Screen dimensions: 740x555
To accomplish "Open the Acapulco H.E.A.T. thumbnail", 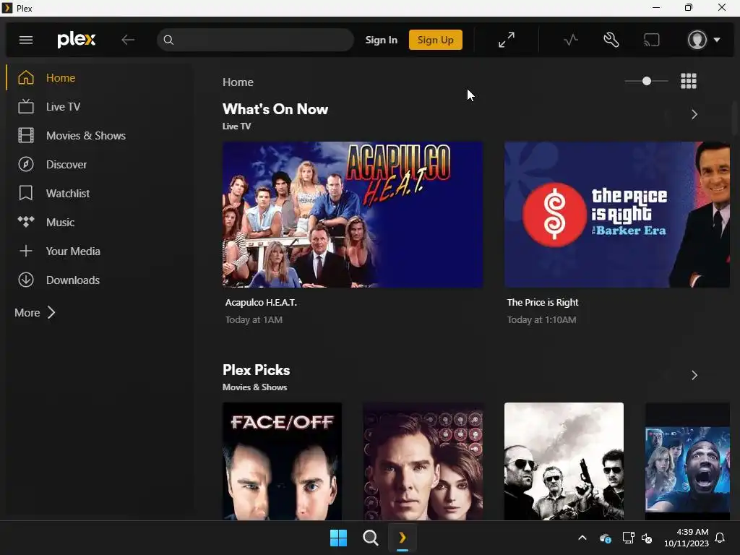I will tap(353, 215).
